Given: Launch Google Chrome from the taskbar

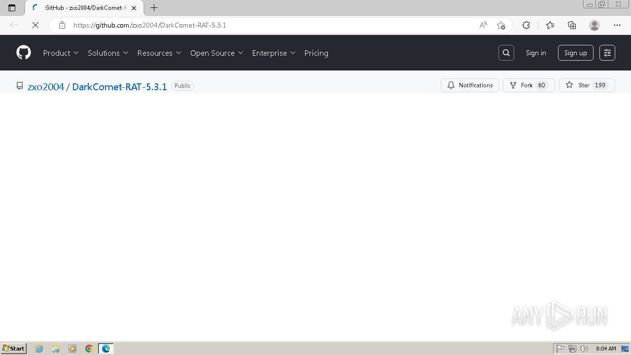Looking at the screenshot, I should click(x=89, y=349).
